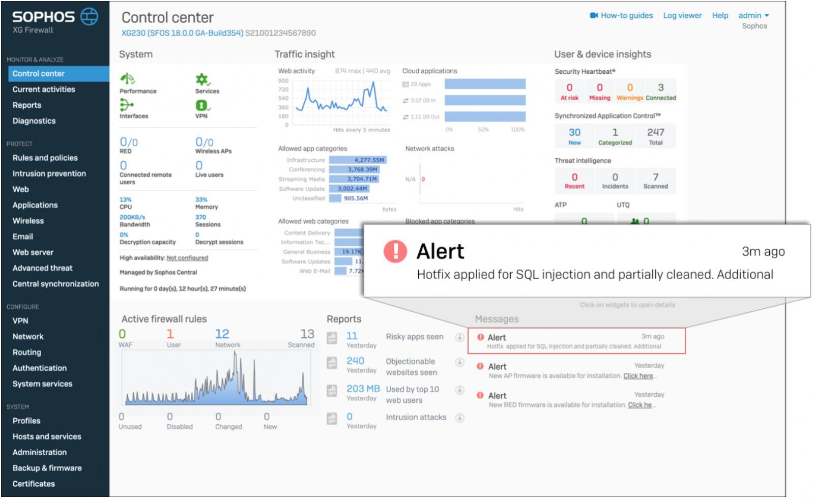Click download arrow for Used by top 10
The image size is (814, 499).
[x=459, y=390]
